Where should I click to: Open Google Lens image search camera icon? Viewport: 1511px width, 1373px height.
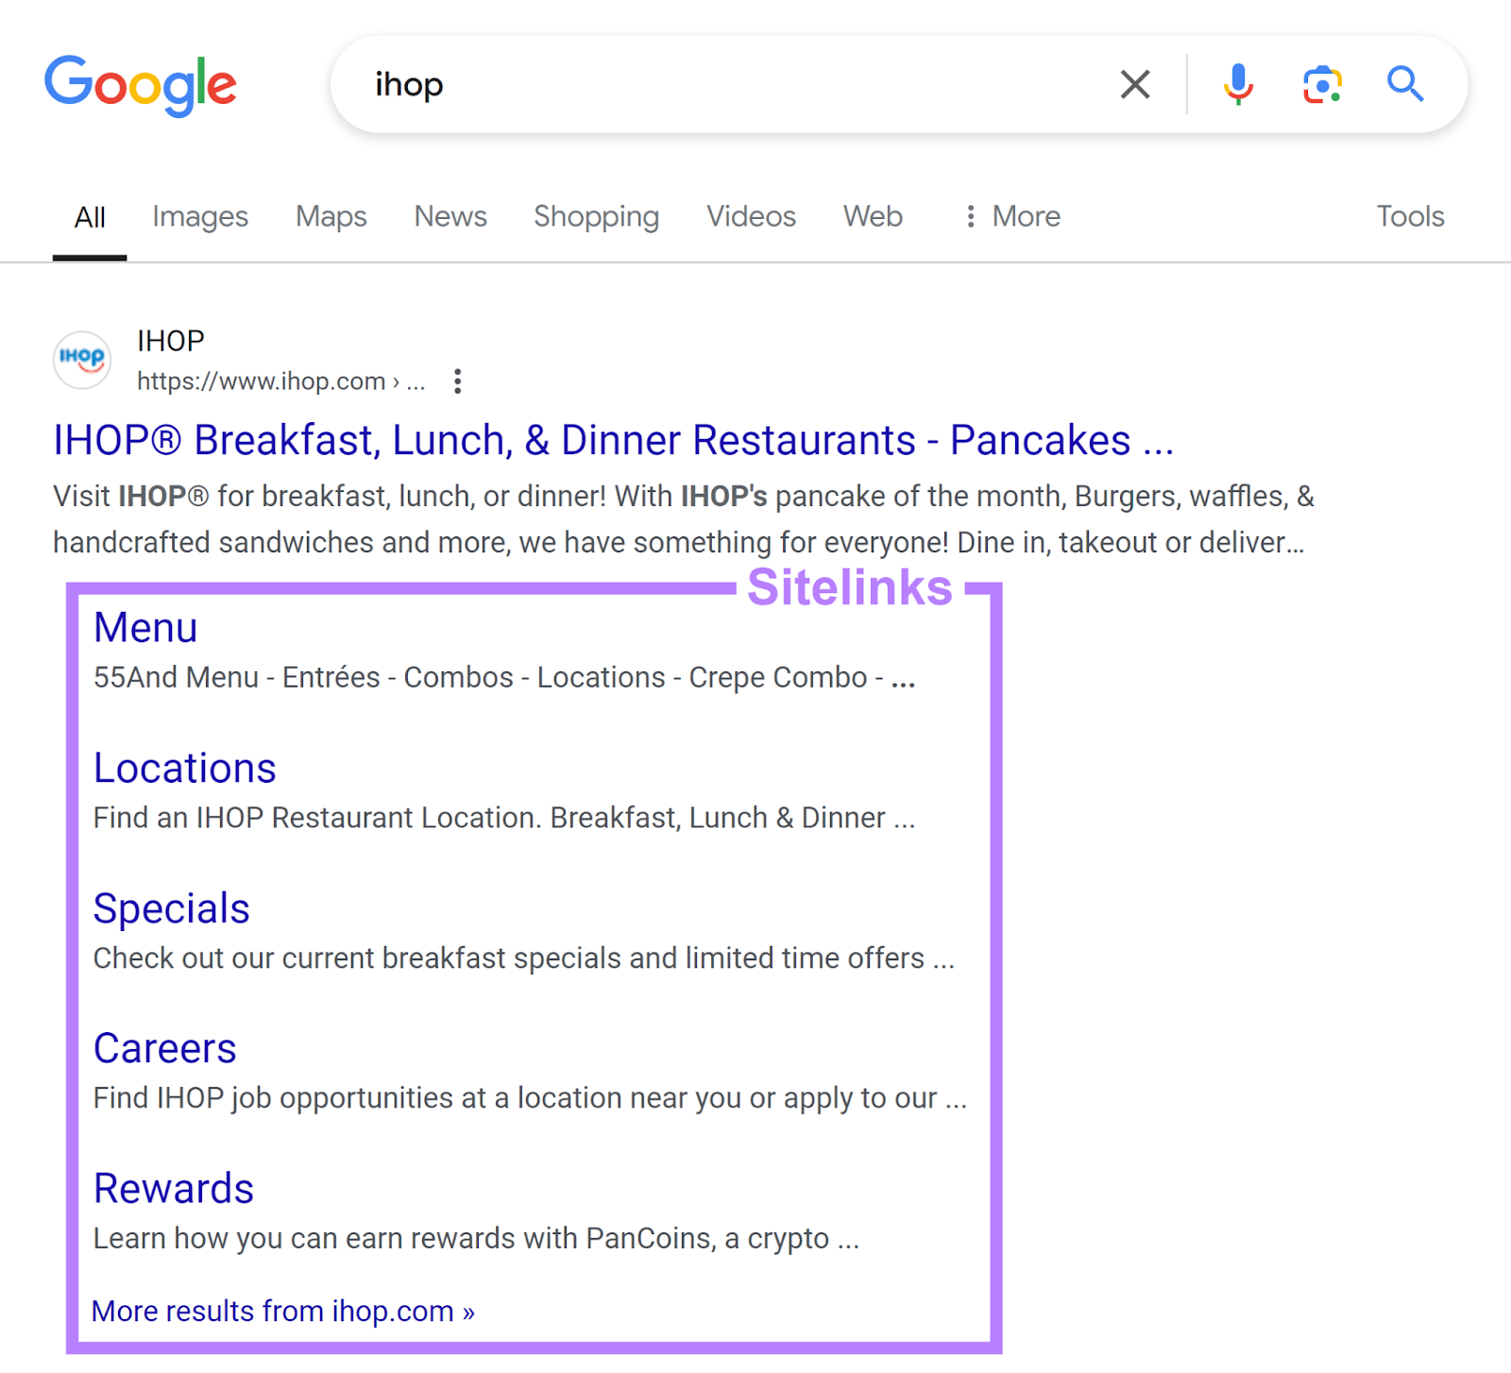click(x=1321, y=84)
